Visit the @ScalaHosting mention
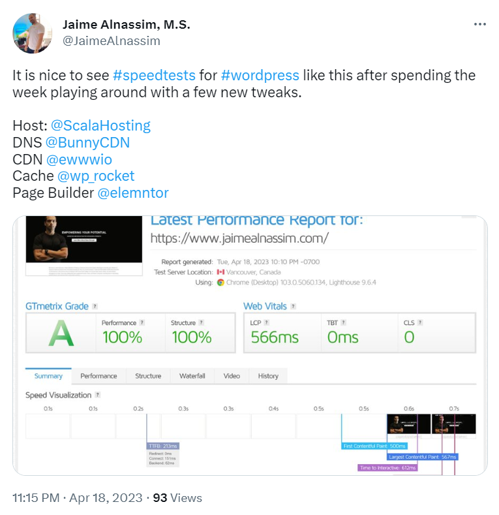The height and width of the screenshot is (515, 499). click(100, 125)
